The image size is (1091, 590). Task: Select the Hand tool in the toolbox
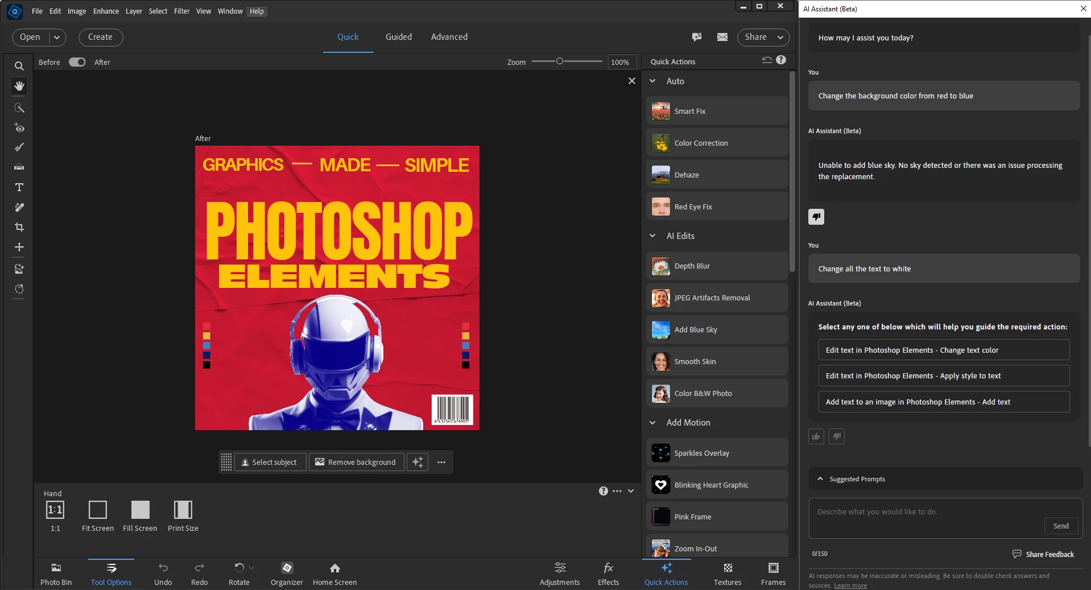[19, 86]
